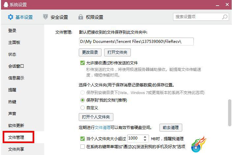Click the 选择个人文件夹 heading text
Screen dimensions: 232x155
pyautogui.click(x=127, y=85)
